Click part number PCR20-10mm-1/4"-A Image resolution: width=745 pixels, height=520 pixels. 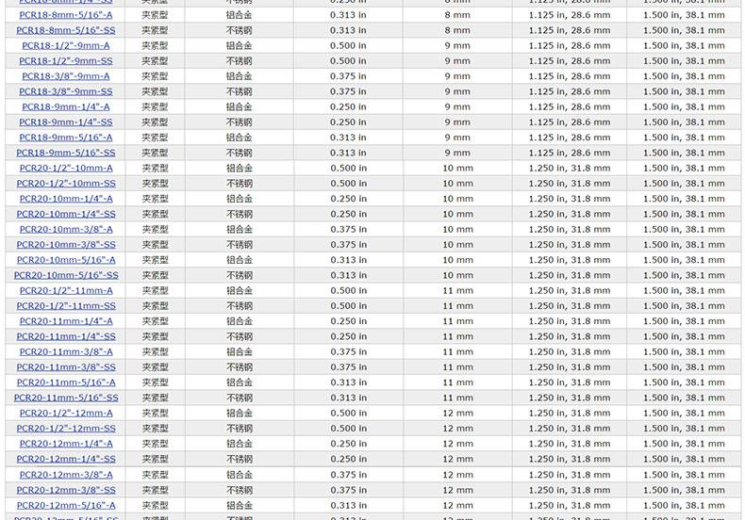pos(65,199)
